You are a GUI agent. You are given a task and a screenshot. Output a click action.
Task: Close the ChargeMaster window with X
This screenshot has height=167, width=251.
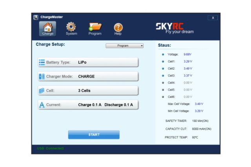coord(213,18)
